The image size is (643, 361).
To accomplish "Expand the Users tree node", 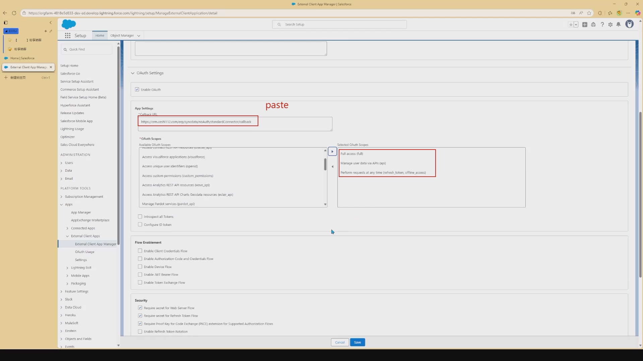I will [x=61, y=163].
